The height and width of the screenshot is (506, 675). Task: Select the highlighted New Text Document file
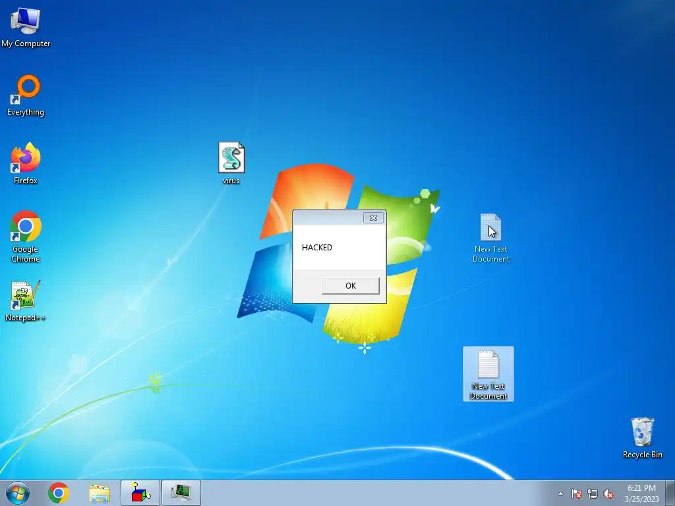[488, 374]
